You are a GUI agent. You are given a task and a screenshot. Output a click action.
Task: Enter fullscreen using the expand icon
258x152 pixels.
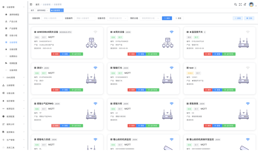click(x=240, y=5)
